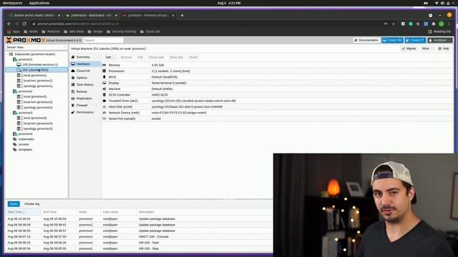The height and width of the screenshot is (257, 458).
Task: Select VM 100 homelab-services-1
Action: [x=40, y=65]
